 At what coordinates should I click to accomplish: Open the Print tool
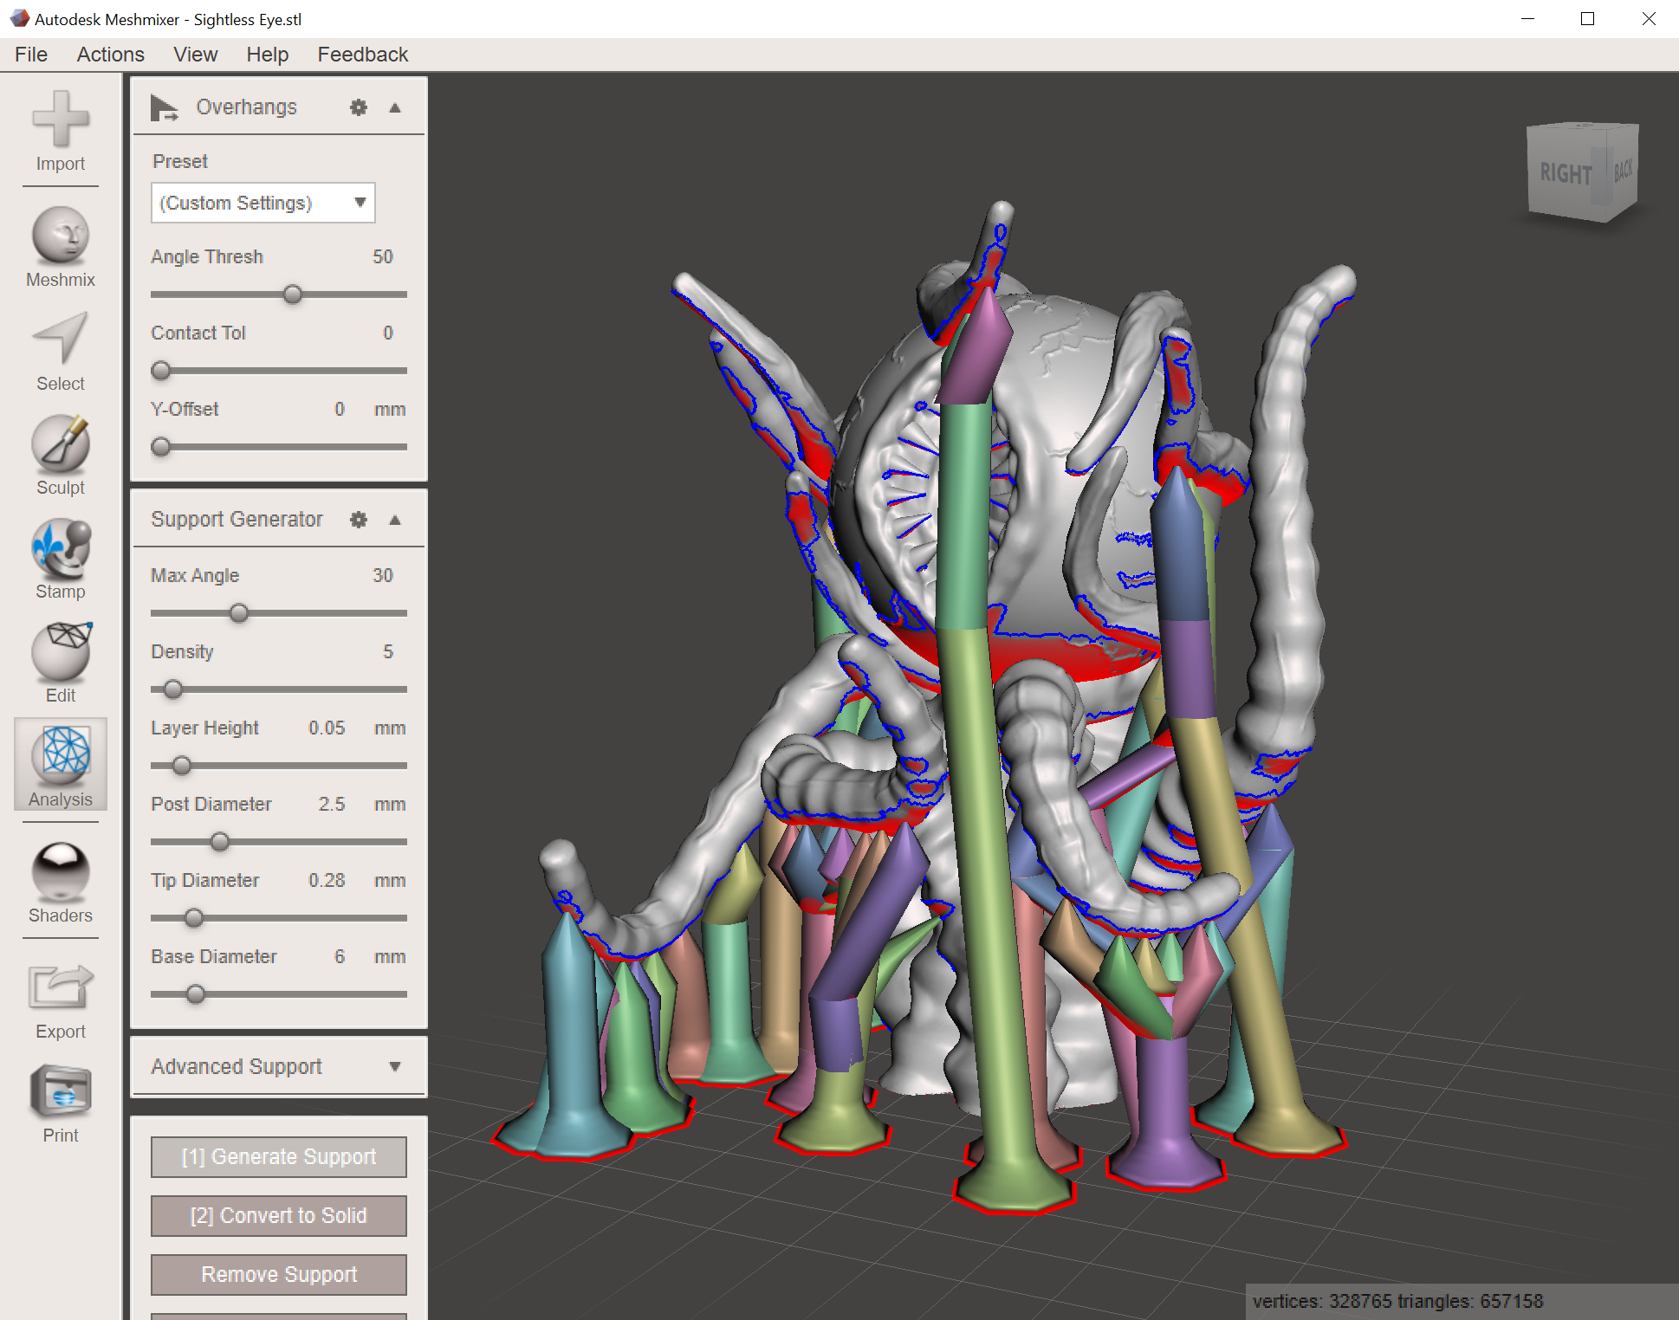pos(60,1104)
